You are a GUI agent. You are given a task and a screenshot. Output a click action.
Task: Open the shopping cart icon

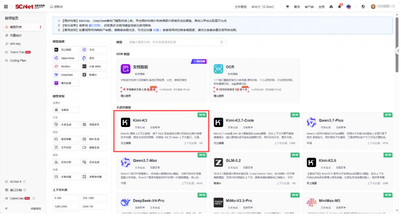287,7
